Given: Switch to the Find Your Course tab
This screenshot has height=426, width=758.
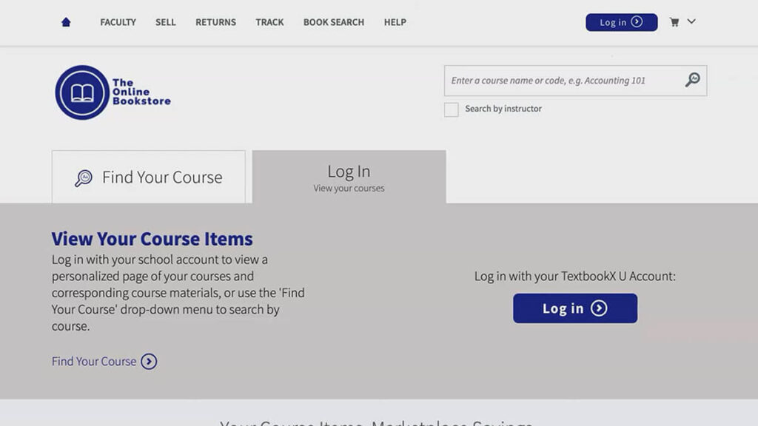Looking at the screenshot, I should tap(149, 177).
